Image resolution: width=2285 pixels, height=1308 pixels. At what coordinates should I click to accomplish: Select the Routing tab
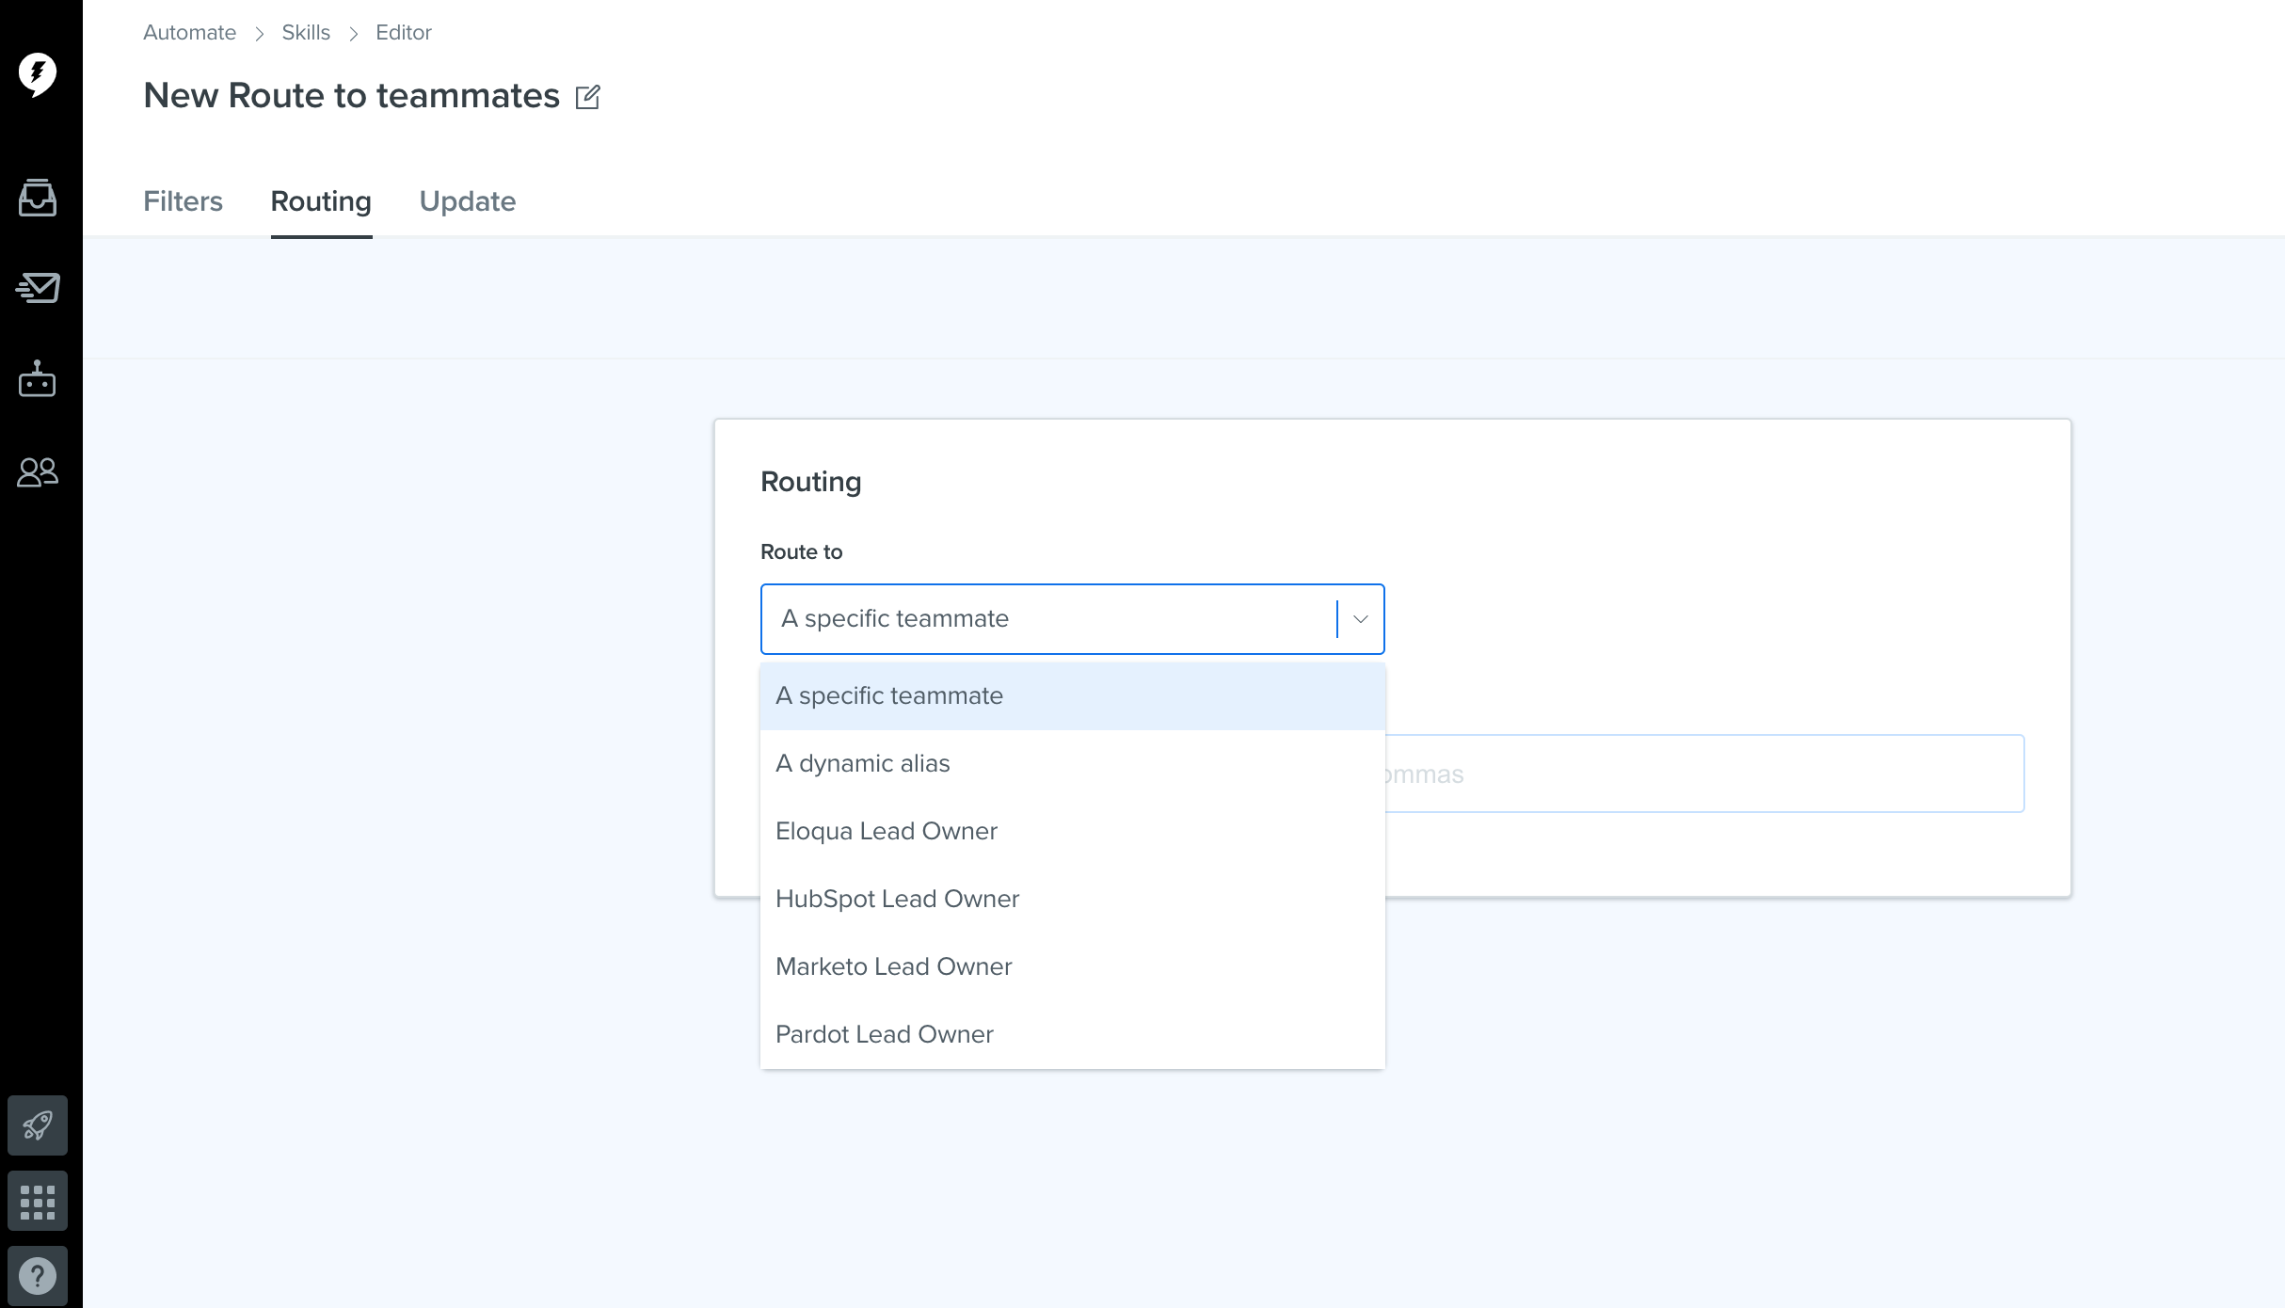[x=321, y=201]
